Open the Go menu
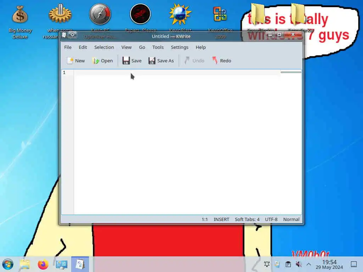This screenshot has height=272, width=363. pyautogui.click(x=142, y=47)
